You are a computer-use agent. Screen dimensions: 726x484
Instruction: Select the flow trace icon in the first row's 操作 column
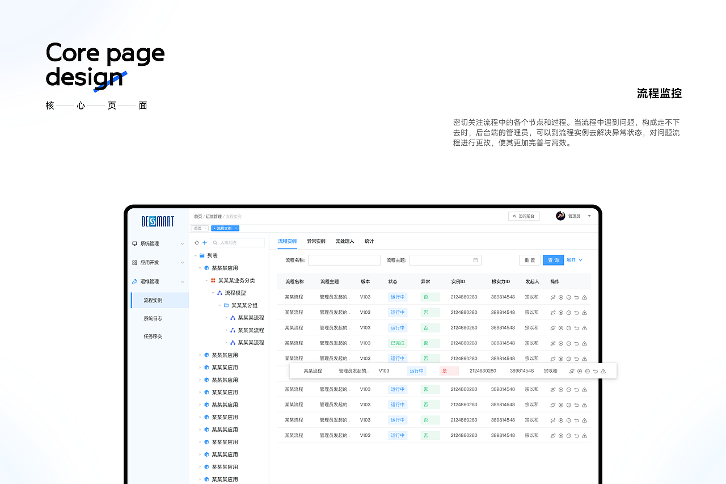(x=552, y=297)
